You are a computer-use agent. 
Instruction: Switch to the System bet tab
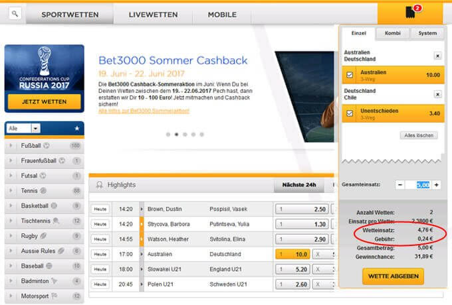tap(427, 33)
